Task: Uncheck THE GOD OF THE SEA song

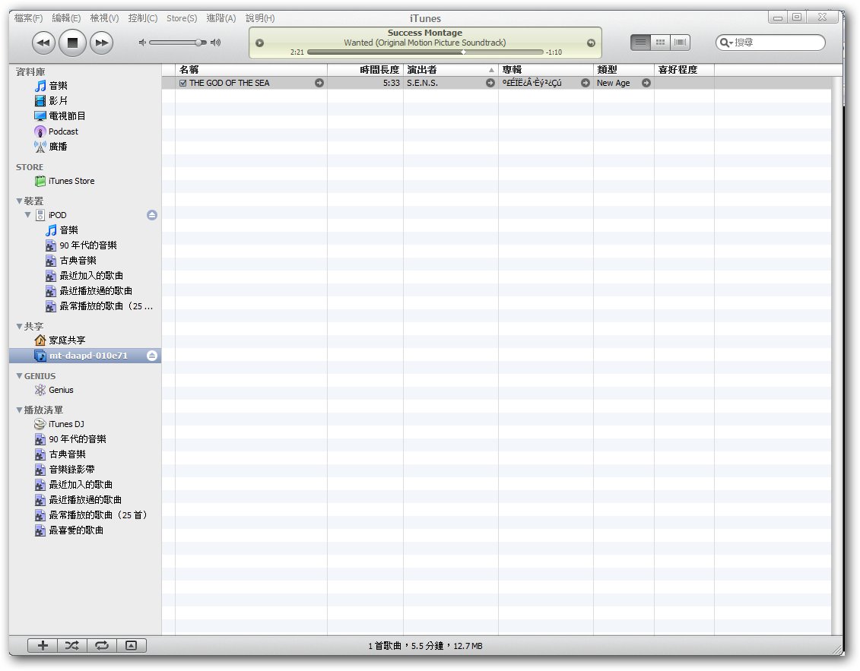Action: point(182,84)
